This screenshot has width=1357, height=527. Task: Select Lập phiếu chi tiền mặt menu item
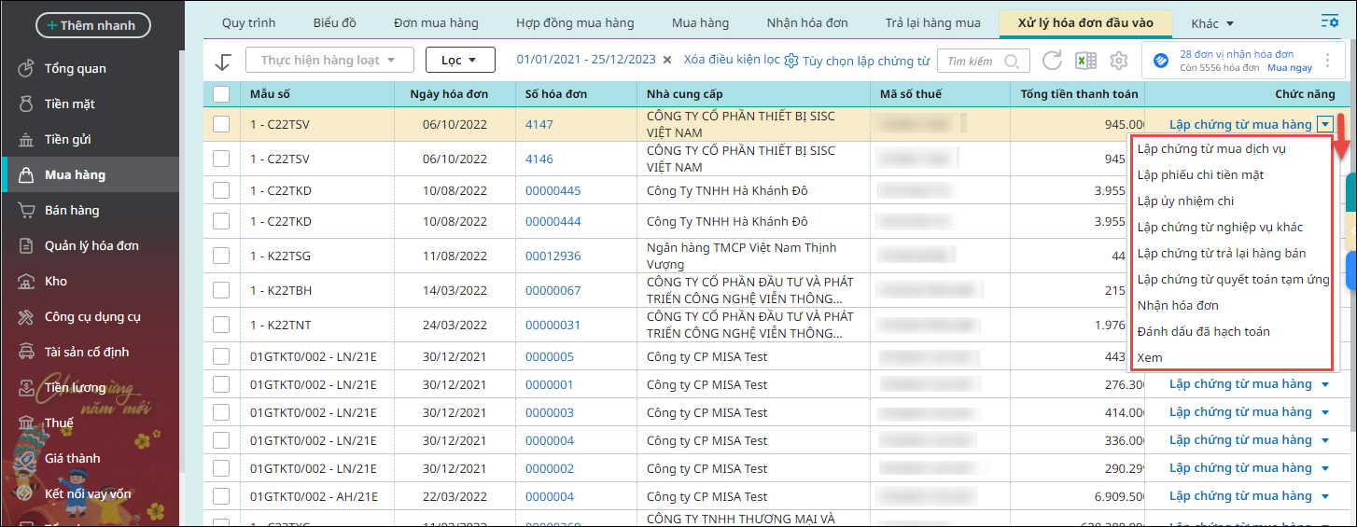pos(1200,174)
